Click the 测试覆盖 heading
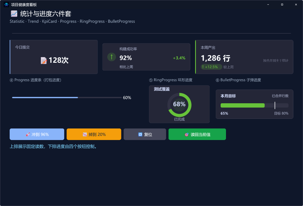The height and width of the screenshot is (206, 303). 162,89
